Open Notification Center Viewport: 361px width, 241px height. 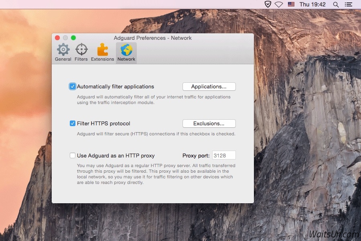click(349, 4)
